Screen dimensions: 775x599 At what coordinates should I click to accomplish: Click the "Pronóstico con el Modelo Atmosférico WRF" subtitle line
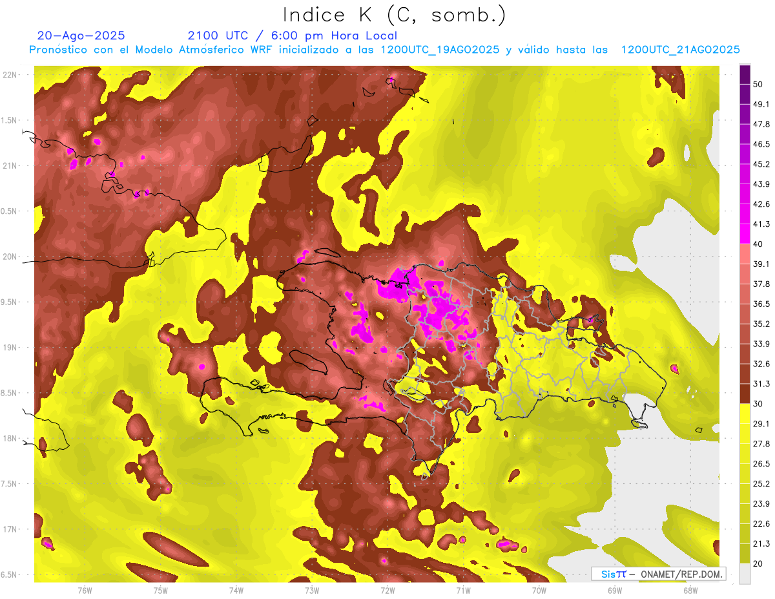384,50
